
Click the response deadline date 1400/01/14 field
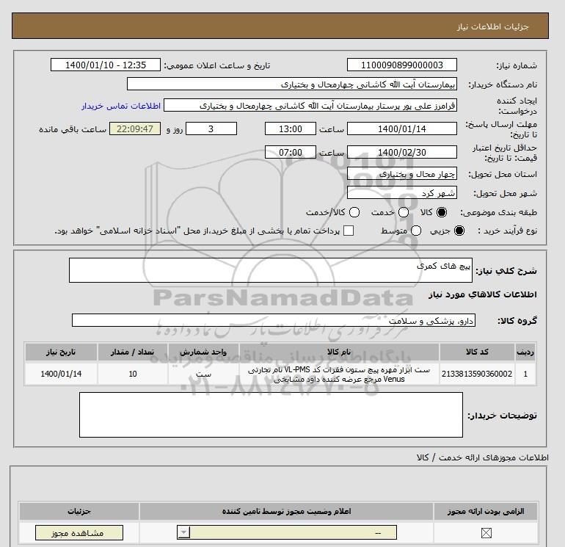tap(402, 128)
